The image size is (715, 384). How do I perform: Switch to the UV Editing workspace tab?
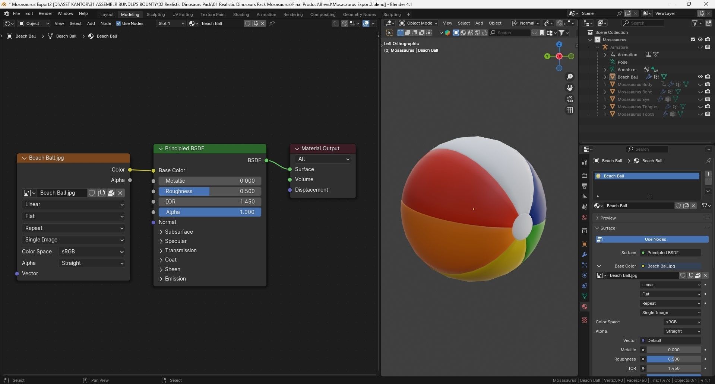[x=183, y=15]
